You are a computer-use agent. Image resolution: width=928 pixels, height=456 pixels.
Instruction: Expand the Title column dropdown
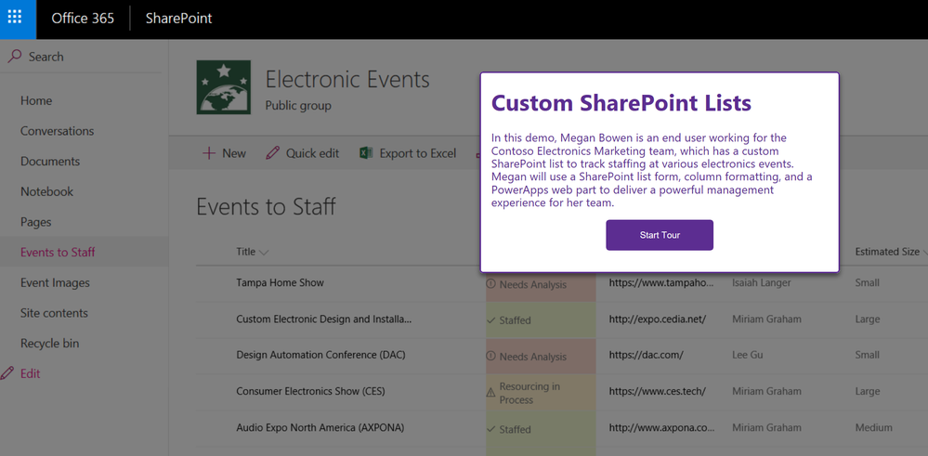(264, 252)
